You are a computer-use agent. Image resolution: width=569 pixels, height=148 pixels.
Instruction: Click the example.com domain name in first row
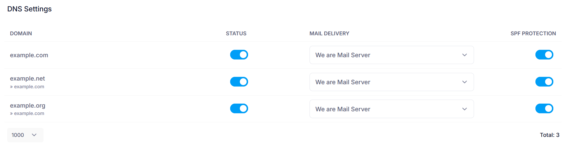click(29, 55)
